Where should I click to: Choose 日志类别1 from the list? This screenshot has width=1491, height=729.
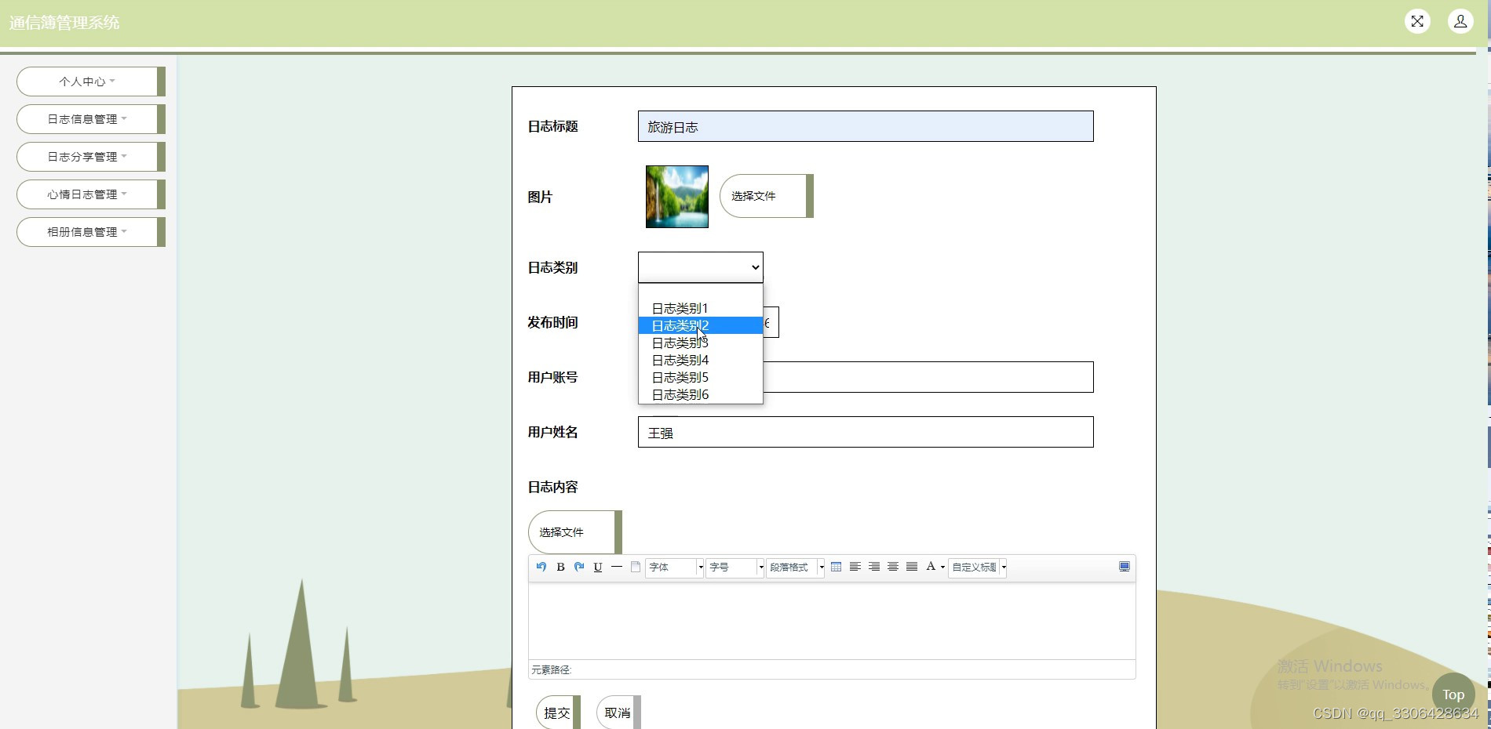coord(701,308)
